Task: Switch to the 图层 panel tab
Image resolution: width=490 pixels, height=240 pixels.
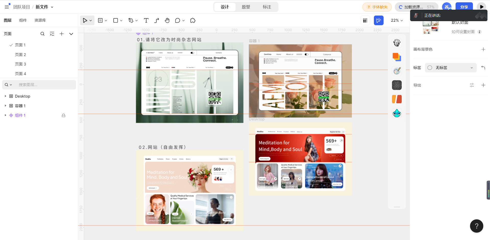Action: point(8,20)
